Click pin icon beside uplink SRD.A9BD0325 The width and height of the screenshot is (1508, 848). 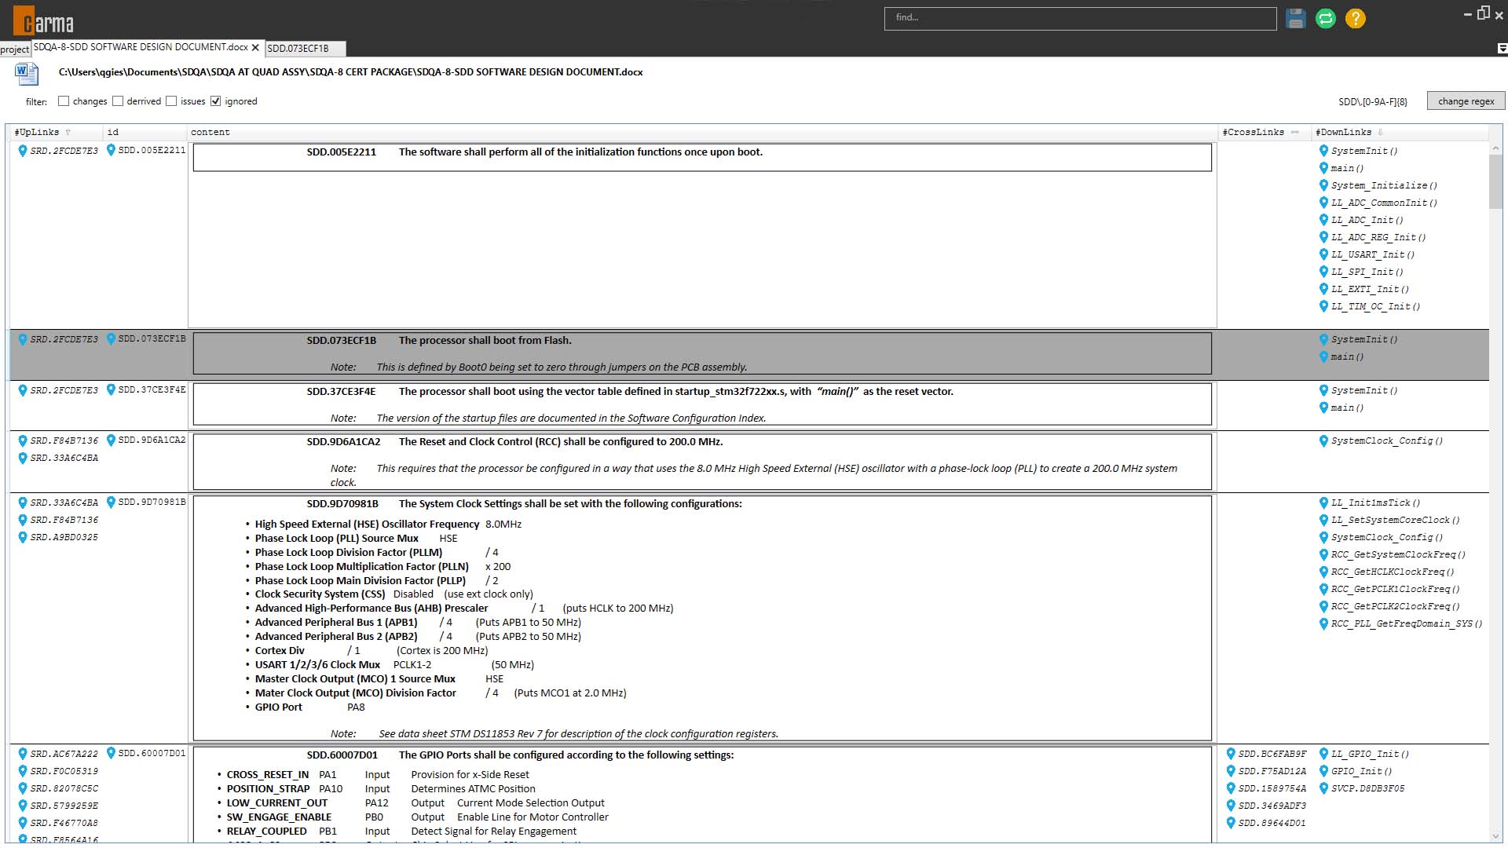coord(23,537)
